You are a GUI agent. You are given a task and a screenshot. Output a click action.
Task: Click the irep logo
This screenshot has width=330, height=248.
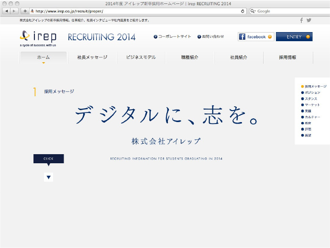pyautogui.click(x=38, y=36)
